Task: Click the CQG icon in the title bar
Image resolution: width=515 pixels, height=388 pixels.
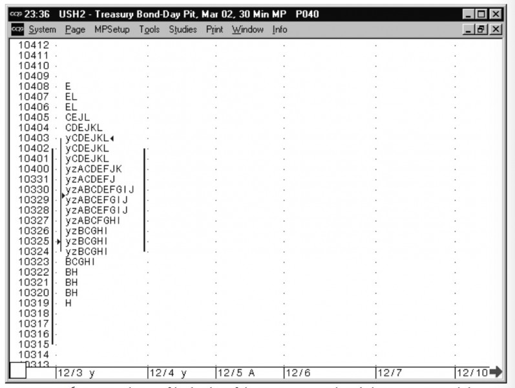Action: [x=16, y=14]
